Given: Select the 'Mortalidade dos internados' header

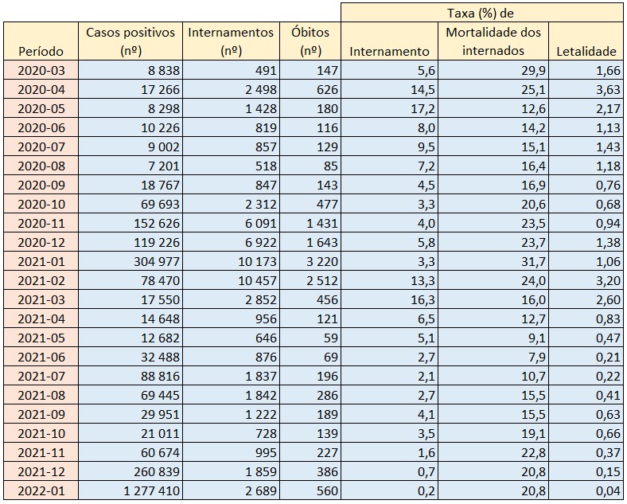Looking at the screenshot, I should click(493, 41).
